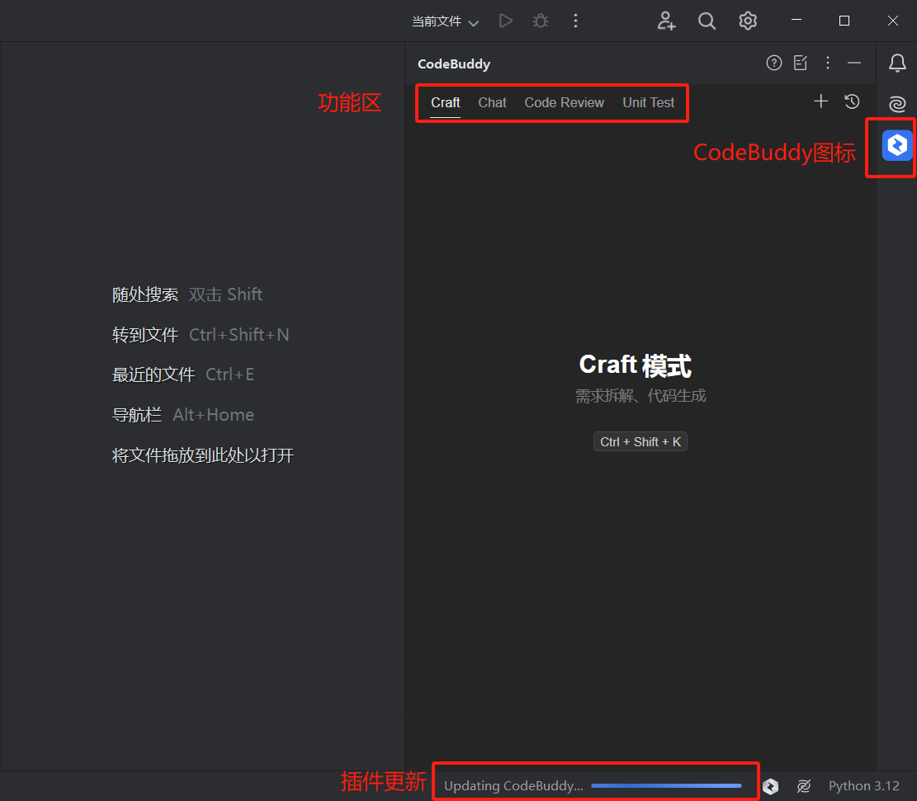Click the Craft 模式 heading
Viewport: 917px width, 801px height.
click(x=635, y=365)
